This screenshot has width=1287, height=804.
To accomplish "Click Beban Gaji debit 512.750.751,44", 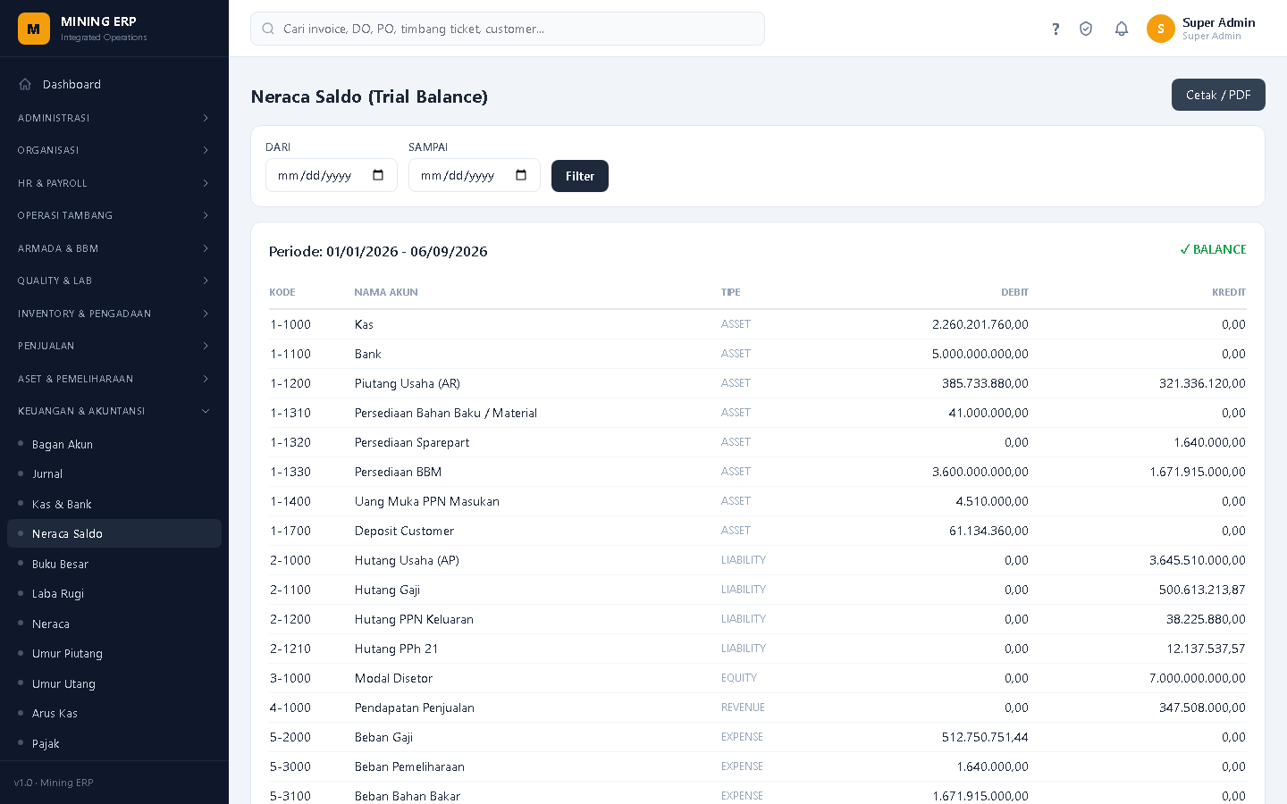I will click(x=985, y=737).
